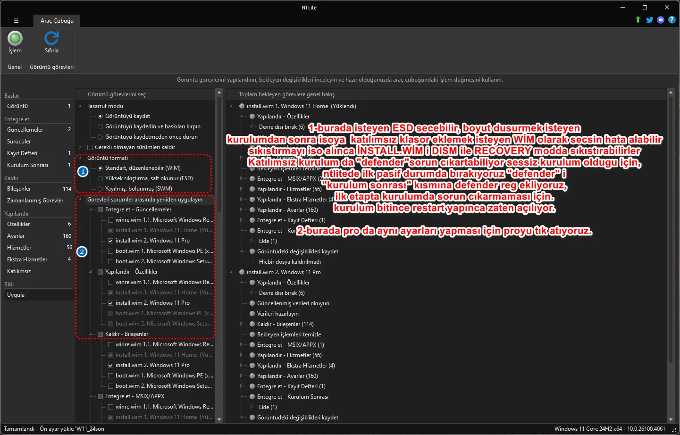The image size is (680, 435).
Task: Click status circle of install.wim 2 Pro in overview pane
Action: click(242, 272)
